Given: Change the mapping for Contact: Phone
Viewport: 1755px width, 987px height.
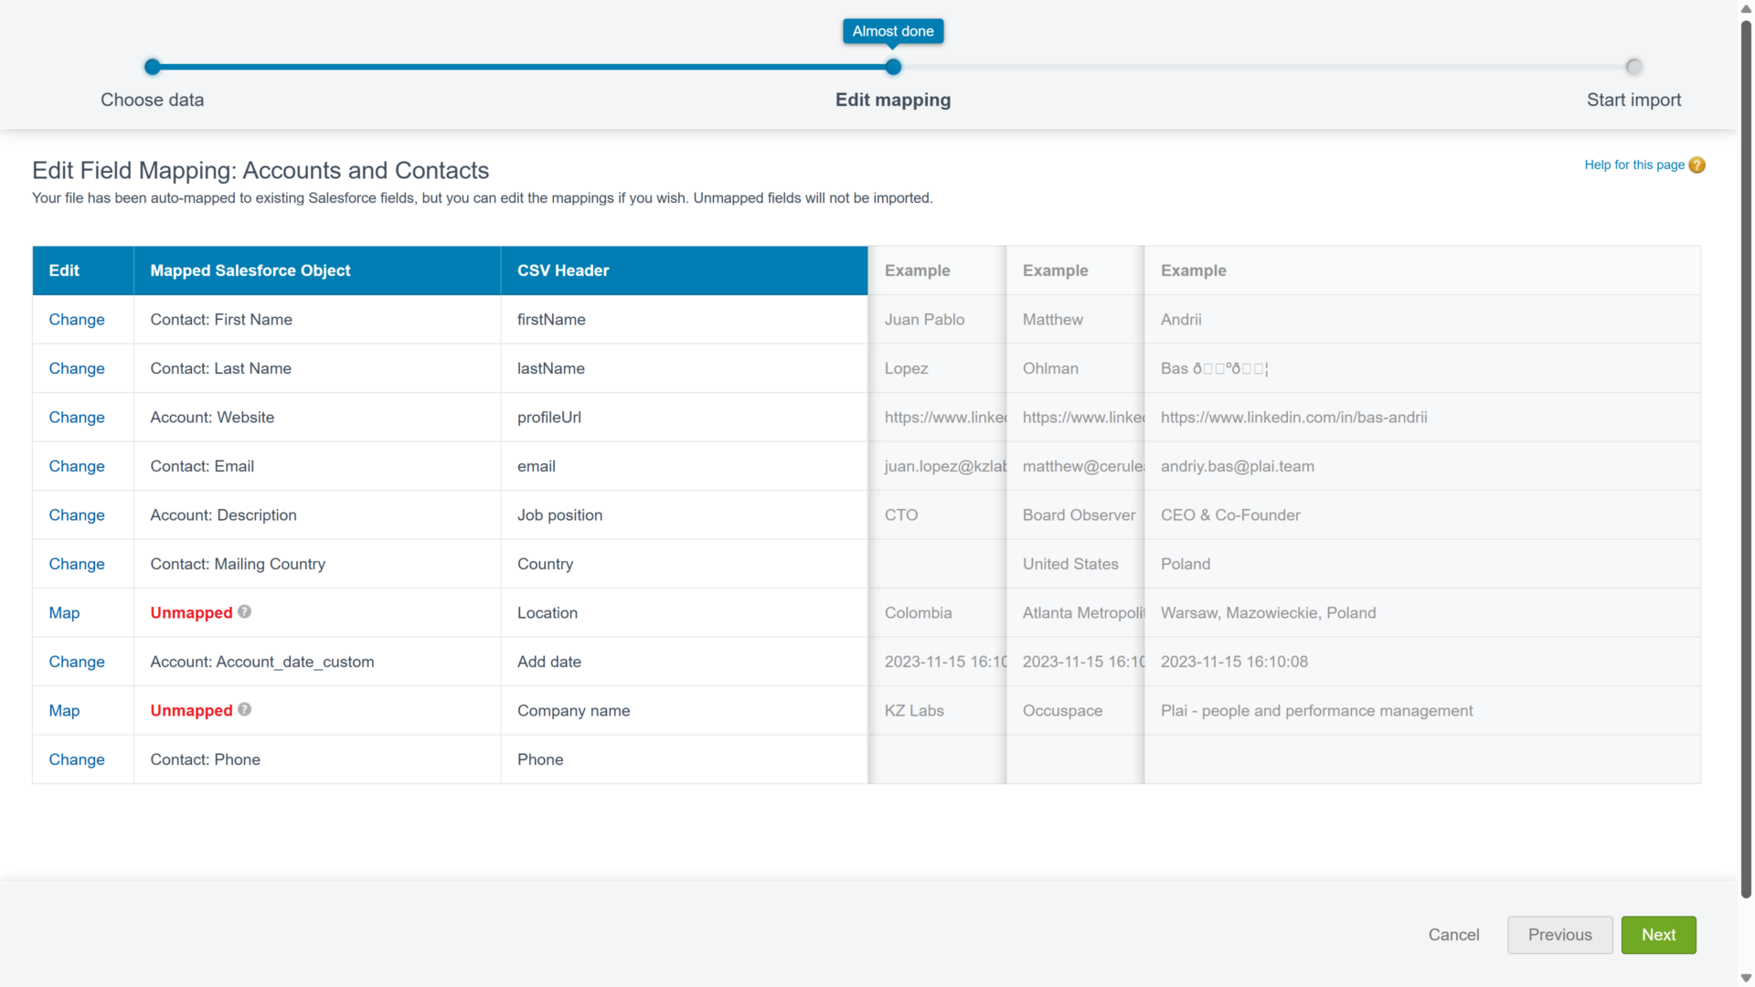Looking at the screenshot, I should (77, 759).
